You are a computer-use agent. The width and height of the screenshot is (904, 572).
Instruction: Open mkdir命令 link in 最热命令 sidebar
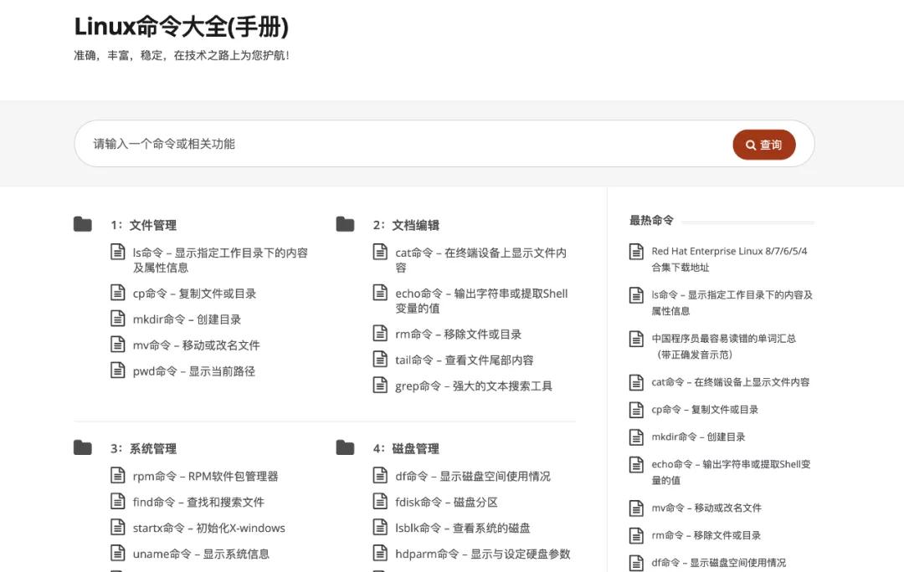[x=698, y=437]
